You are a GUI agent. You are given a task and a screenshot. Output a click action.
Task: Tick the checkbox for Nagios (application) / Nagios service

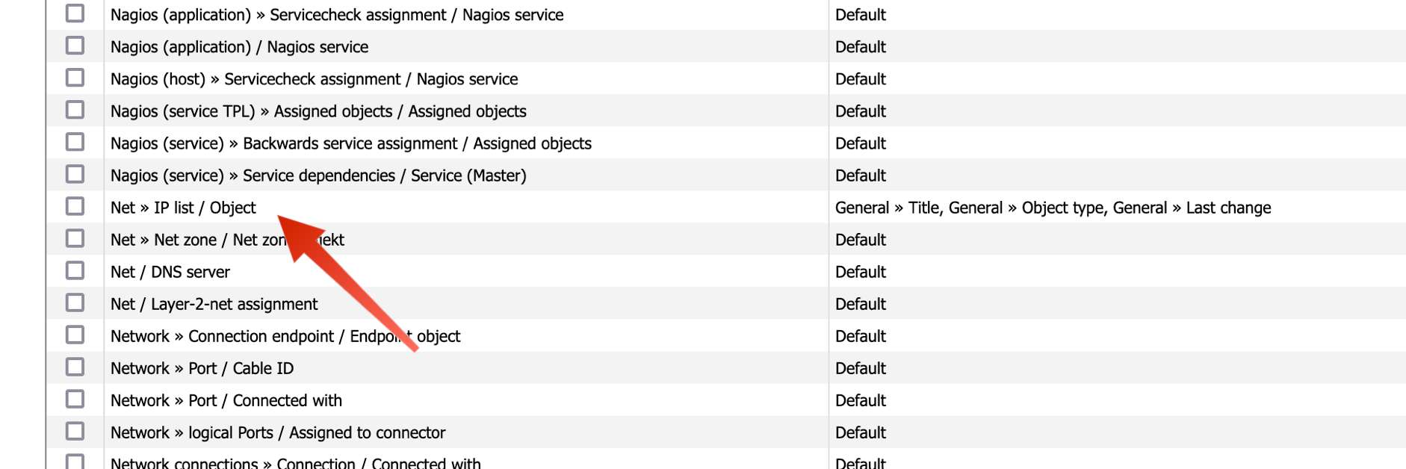coord(75,46)
